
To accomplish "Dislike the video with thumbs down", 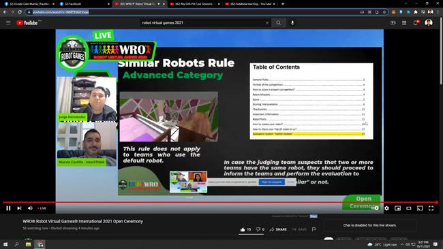I will pos(260,229).
